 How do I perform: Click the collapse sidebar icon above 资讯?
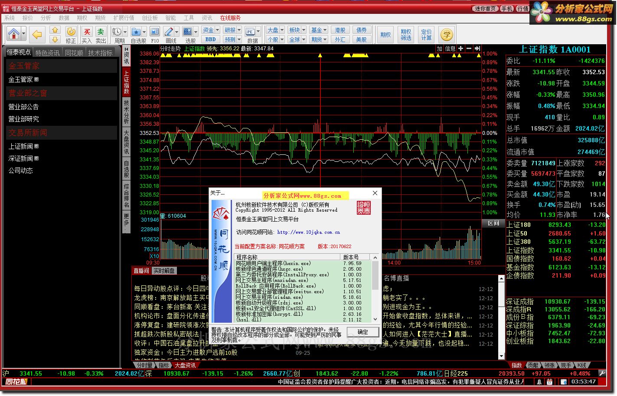(126, 49)
